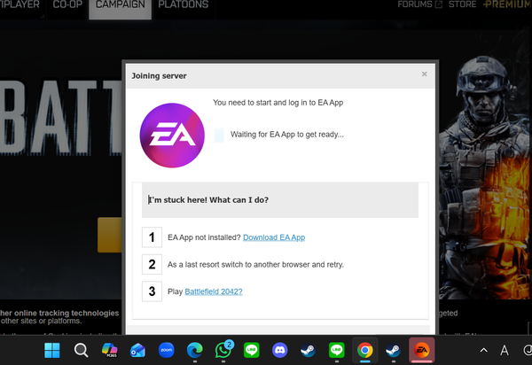Open WhatsApp with the unread badge
The image size is (532, 365).
223,350
